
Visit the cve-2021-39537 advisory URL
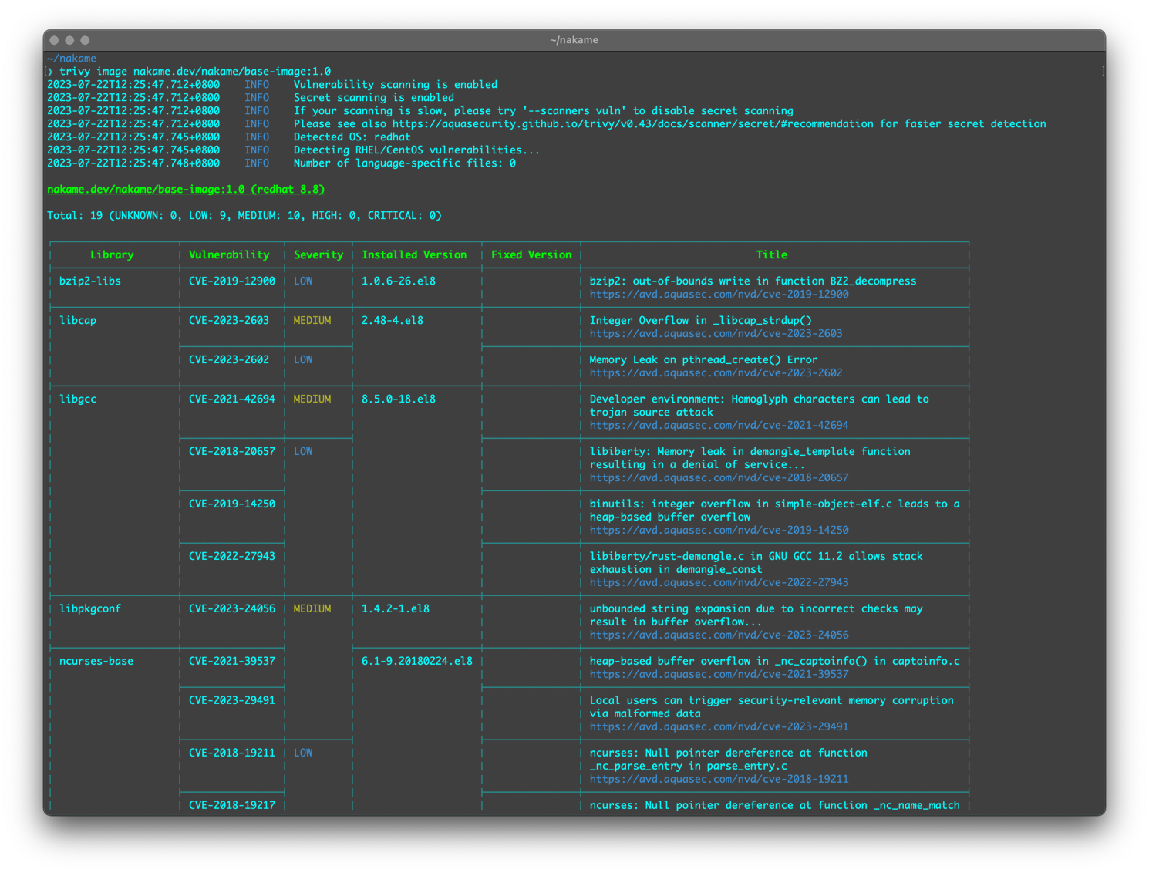tap(719, 675)
